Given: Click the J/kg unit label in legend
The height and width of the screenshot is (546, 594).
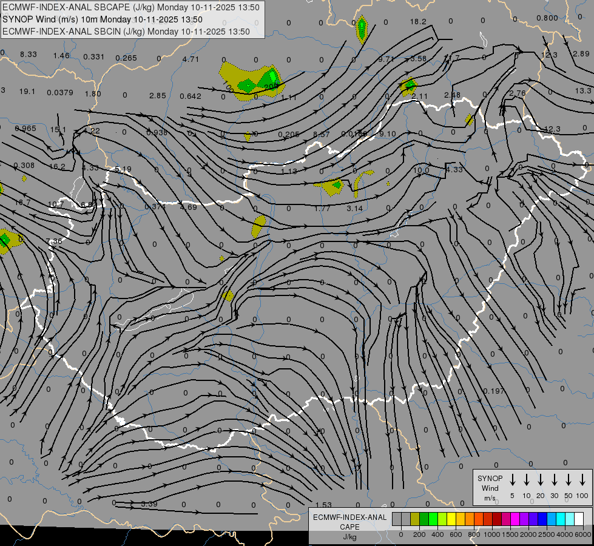Looking at the screenshot, I should [349, 537].
